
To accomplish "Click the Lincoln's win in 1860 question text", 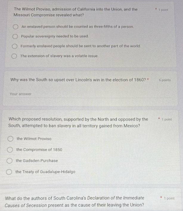I will coord(77,80).
